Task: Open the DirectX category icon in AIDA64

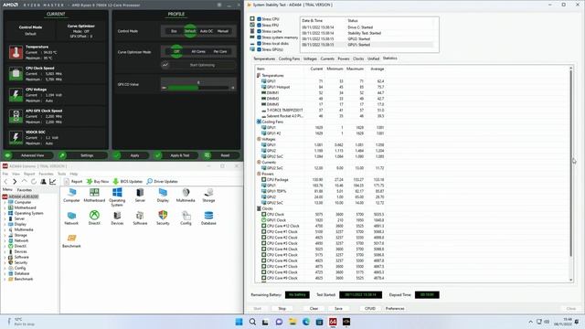Action: (94, 216)
